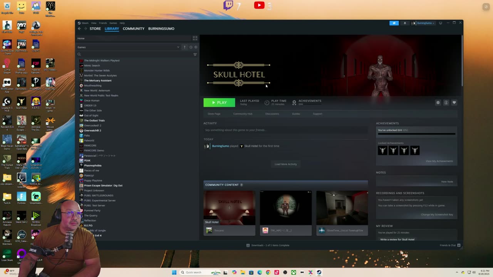The width and height of the screenshot is (493, 277).
Task: Open the Windows Start button
Action: point(174,272)
